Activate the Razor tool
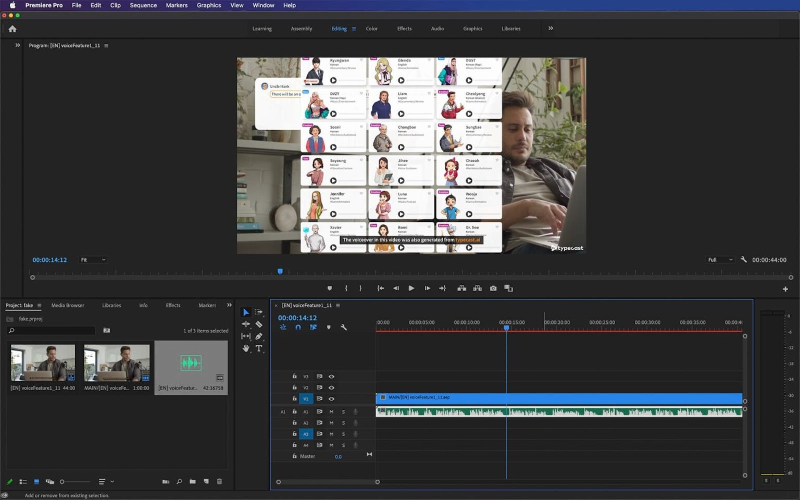This screenshot has height=500, width=800. pos(259,323)
